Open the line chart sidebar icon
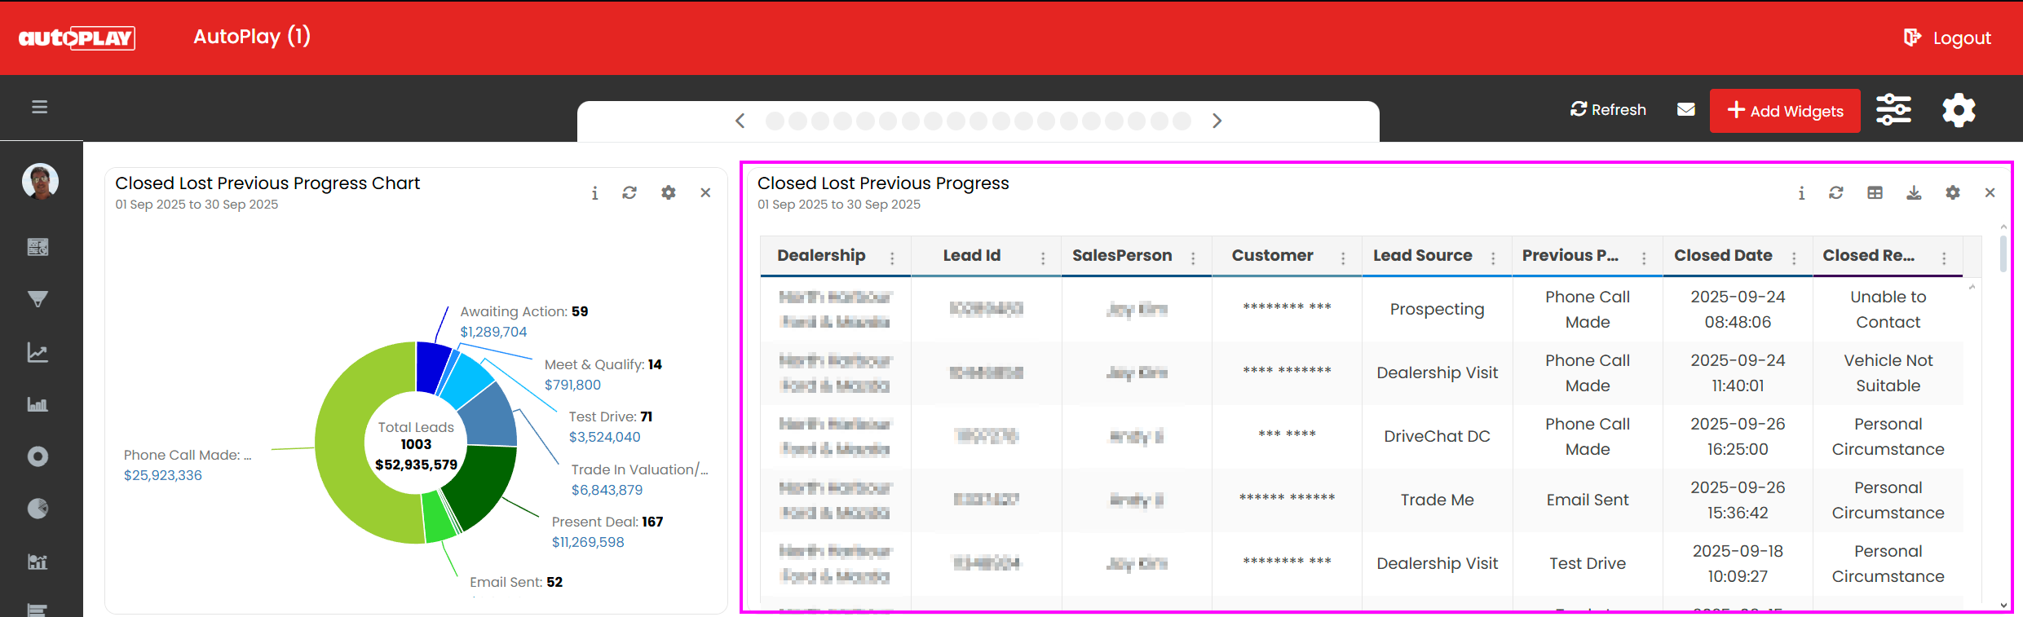Screen dimensions: 2023x617 (x=38, y=352)
